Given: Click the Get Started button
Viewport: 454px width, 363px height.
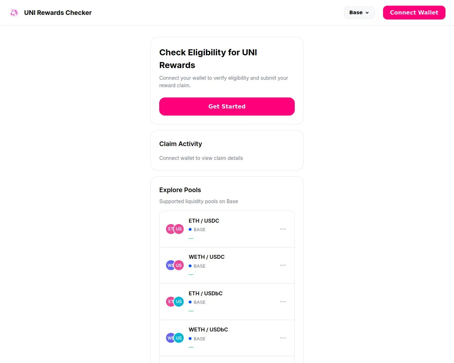Looking at the screenshot, I should pos(227,106).
